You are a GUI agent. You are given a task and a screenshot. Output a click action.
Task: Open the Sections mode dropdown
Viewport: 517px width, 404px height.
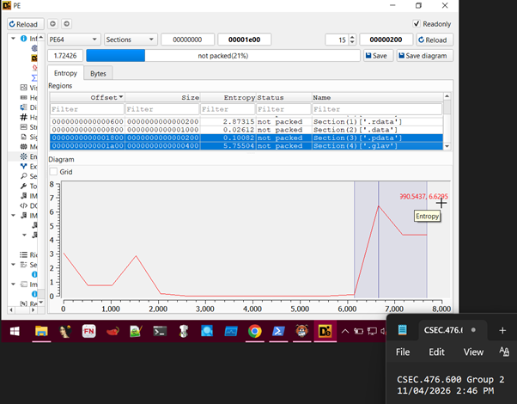131,40
